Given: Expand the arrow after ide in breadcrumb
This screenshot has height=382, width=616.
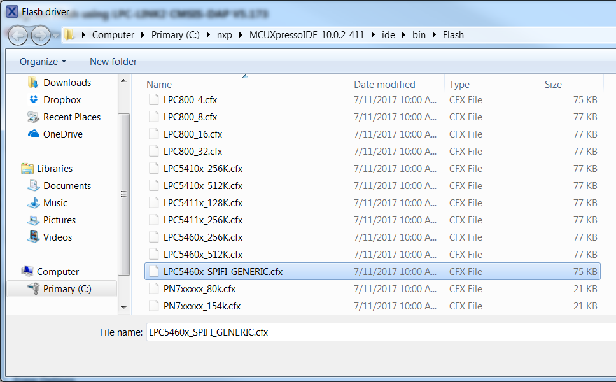Looking at the screenshot, I should 403,35.
